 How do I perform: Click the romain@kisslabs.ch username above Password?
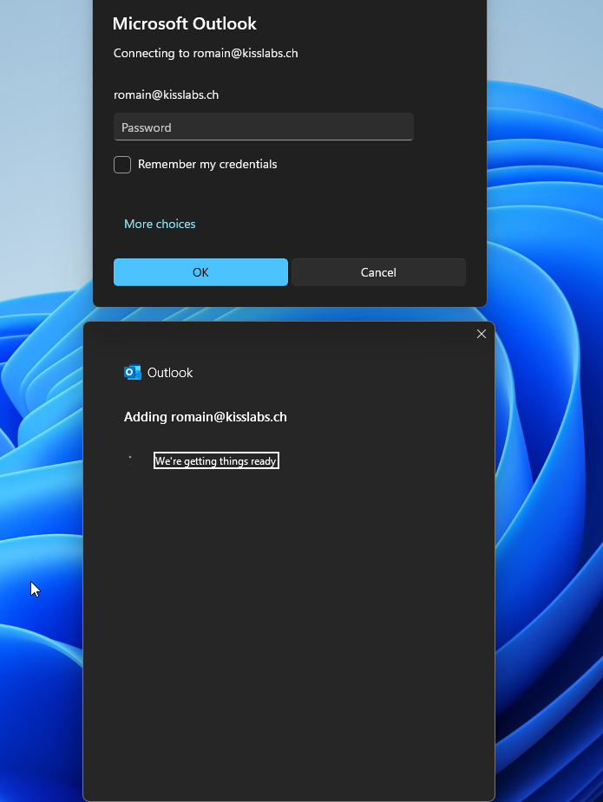(166, 95)
